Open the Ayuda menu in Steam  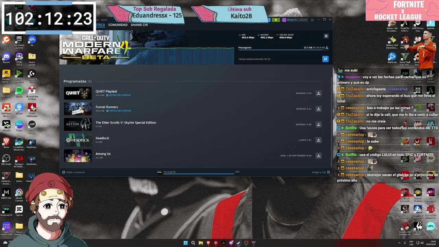tap(104, 20)
